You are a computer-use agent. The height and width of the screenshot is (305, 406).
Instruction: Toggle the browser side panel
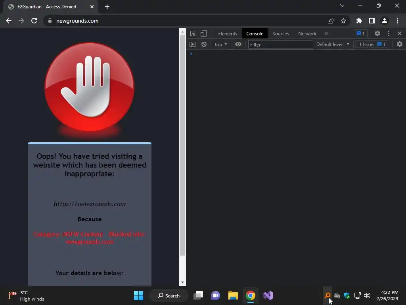[x=372, y=21]
